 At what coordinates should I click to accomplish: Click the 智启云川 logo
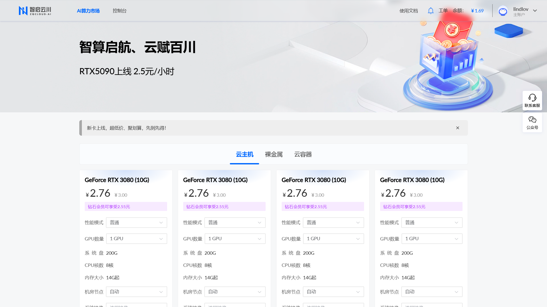click(x=35, y=11)
